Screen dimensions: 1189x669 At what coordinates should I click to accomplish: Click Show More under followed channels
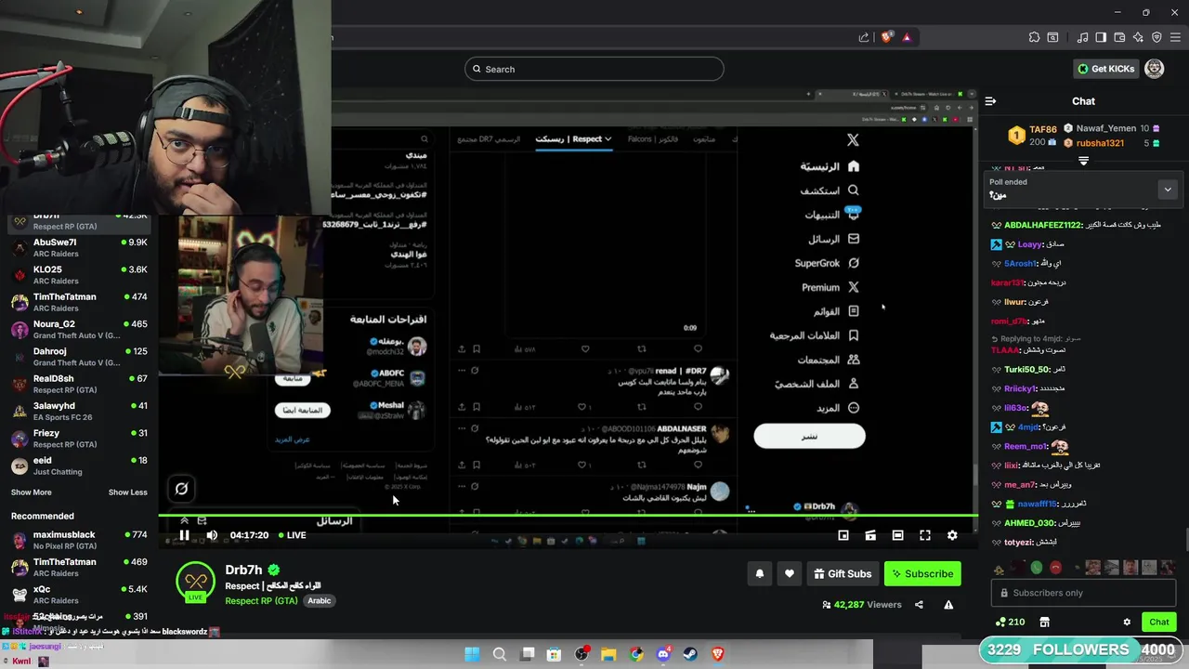click(x=32, y=492)
